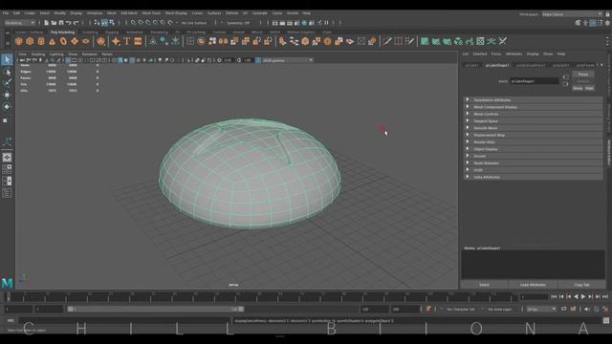Toggle the color management icon beside gamma dropdown
The width and height of the screenshot is (612, 344).
pos(258,60)
